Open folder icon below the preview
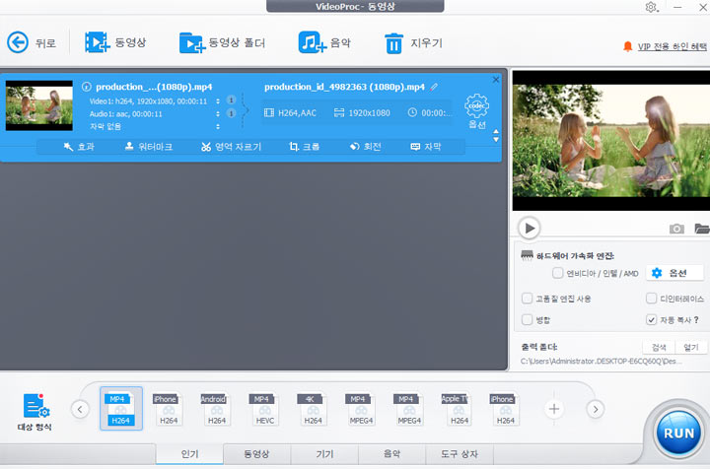 pos(702,229)
